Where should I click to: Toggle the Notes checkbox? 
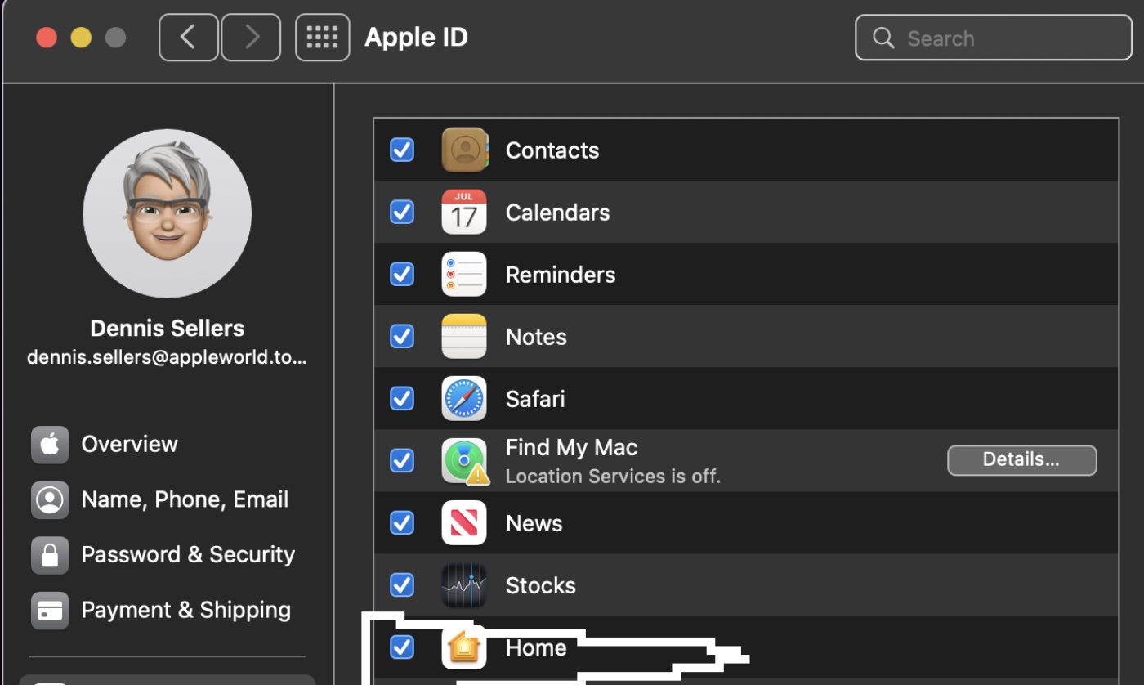coord(402,336)
